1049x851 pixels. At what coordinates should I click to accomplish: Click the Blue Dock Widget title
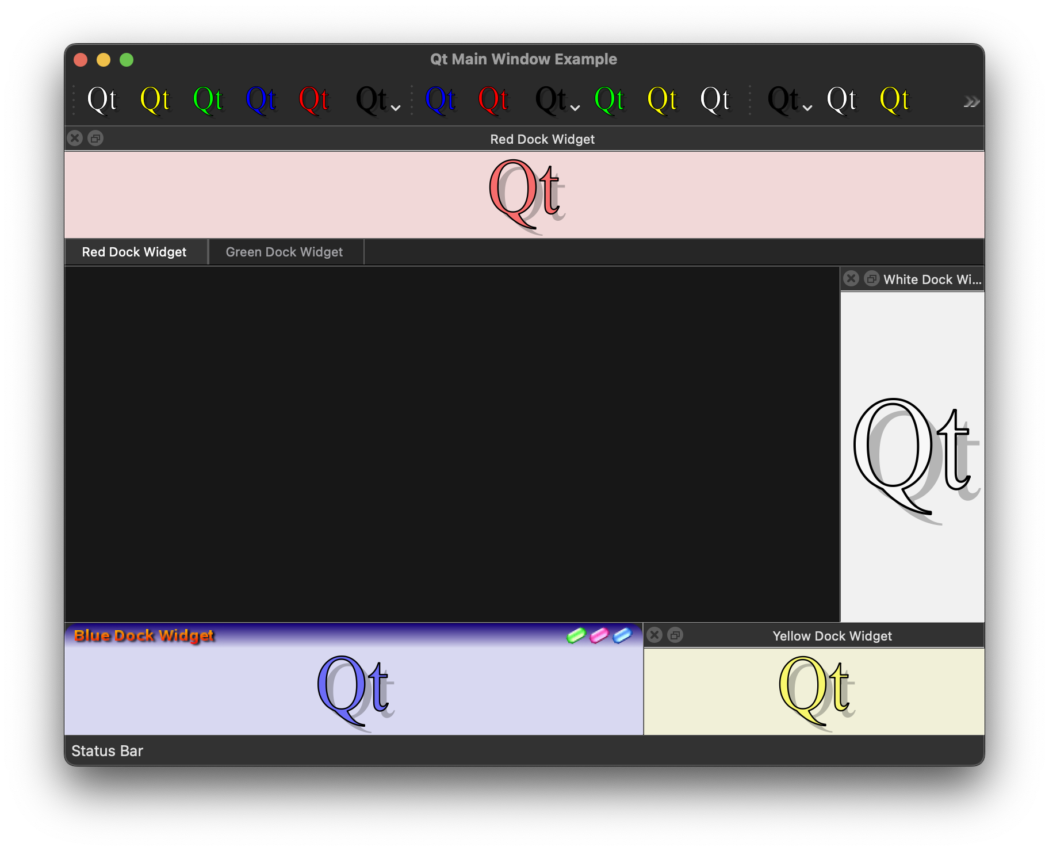tap(144, 635)
